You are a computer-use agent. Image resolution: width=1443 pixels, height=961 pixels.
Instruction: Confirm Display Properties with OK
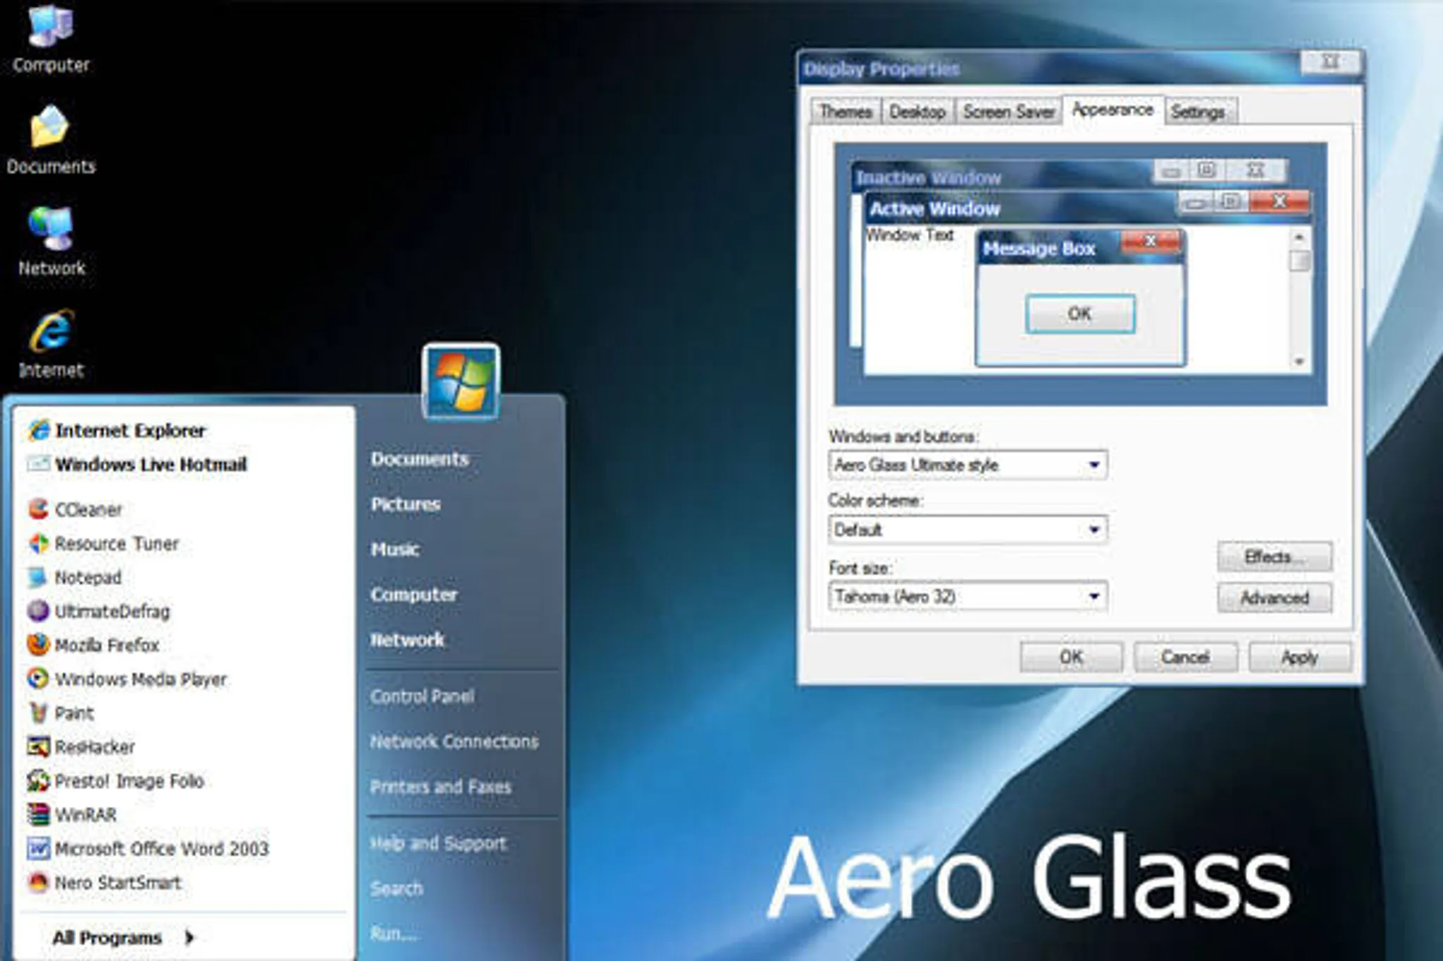pyautogui.click(x=1071, y=657)
